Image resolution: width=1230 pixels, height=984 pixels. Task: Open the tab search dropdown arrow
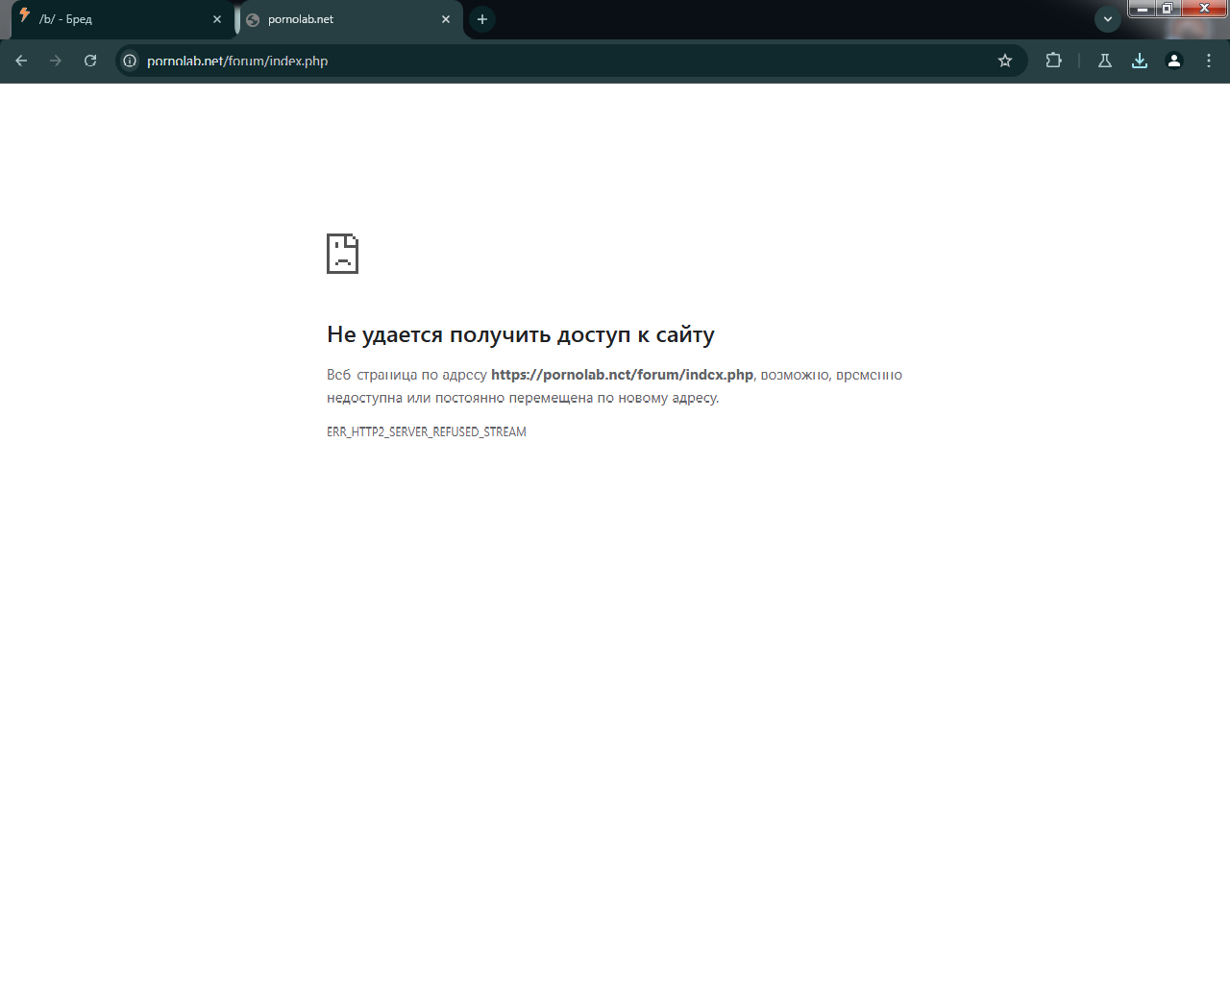[1108, 19]
